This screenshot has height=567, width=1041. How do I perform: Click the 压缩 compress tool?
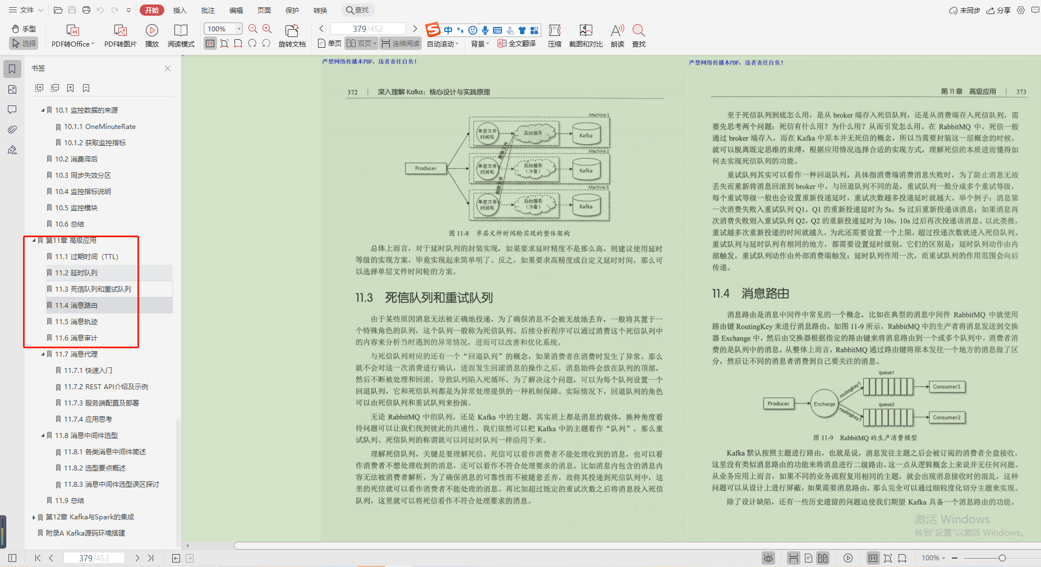point(555,35)
